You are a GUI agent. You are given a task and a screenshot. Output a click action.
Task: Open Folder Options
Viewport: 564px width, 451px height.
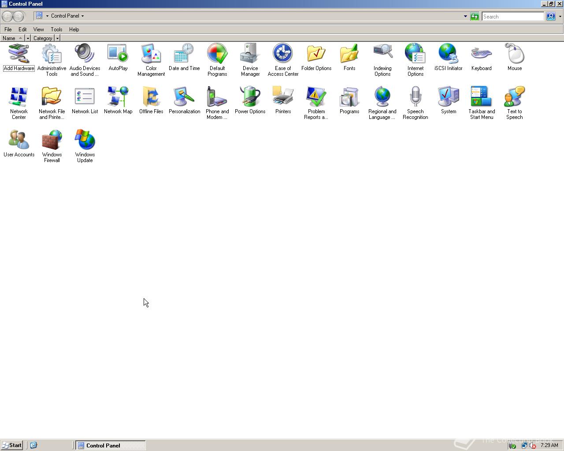[316, 57]
